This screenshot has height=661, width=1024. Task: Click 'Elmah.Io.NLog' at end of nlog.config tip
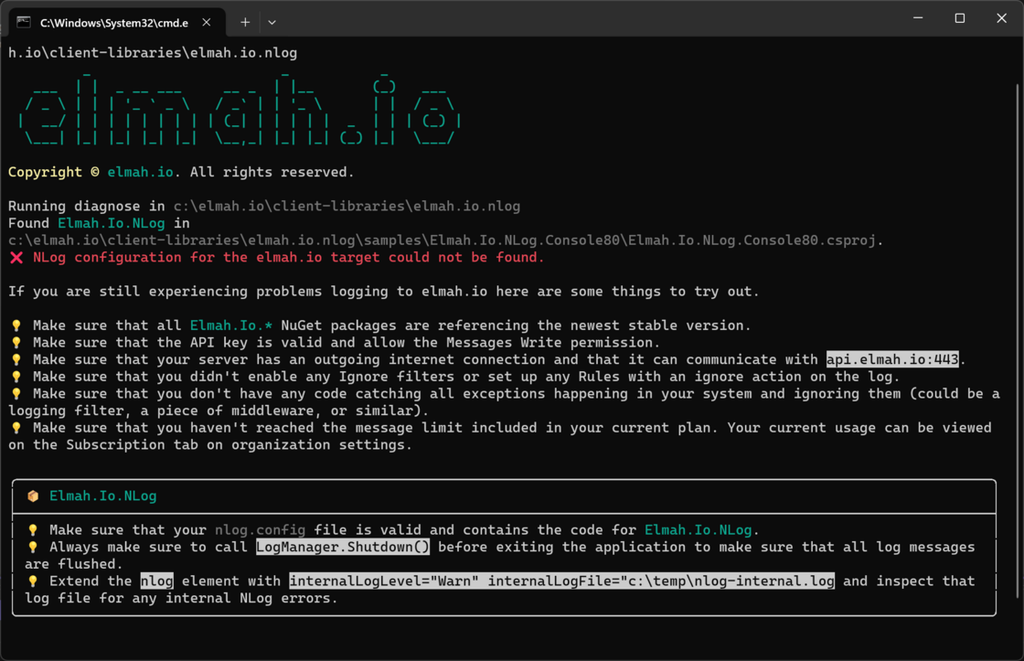click(x=699, y=529)
